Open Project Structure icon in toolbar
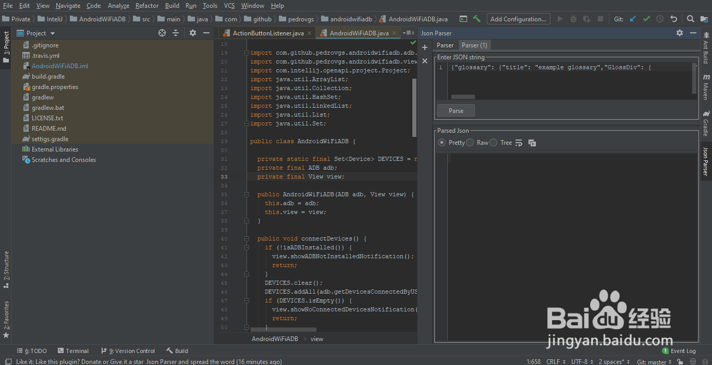Viewport: 712px width, 365px height. (x=705, y=19)
